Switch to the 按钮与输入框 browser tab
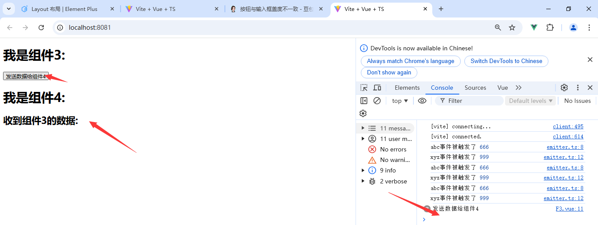Viewport: 598px width, 225px height. click(x=277, y=9)
